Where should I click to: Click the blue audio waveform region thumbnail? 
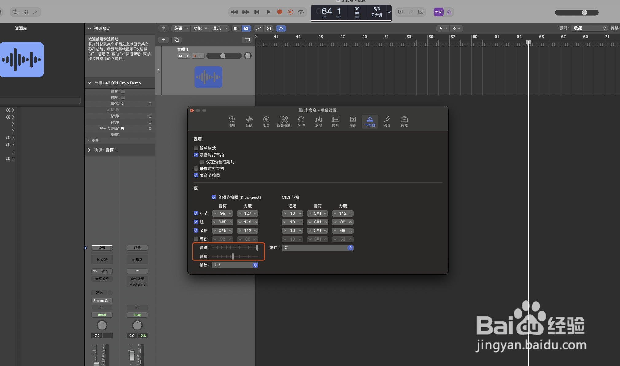click(x=208, y=77)
